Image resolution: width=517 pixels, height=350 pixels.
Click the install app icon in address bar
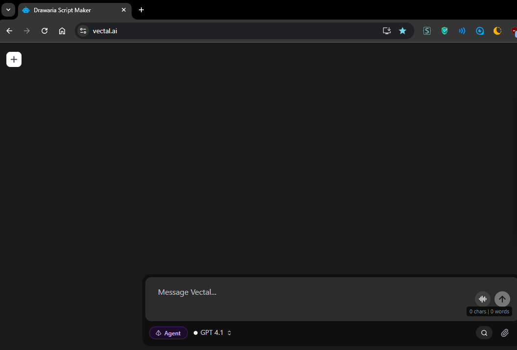click(386, 31)
